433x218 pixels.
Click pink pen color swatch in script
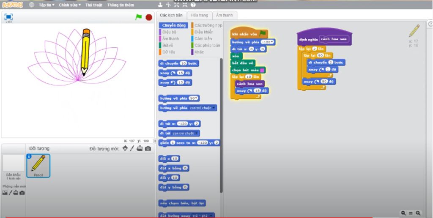click(x=262, y=70)
